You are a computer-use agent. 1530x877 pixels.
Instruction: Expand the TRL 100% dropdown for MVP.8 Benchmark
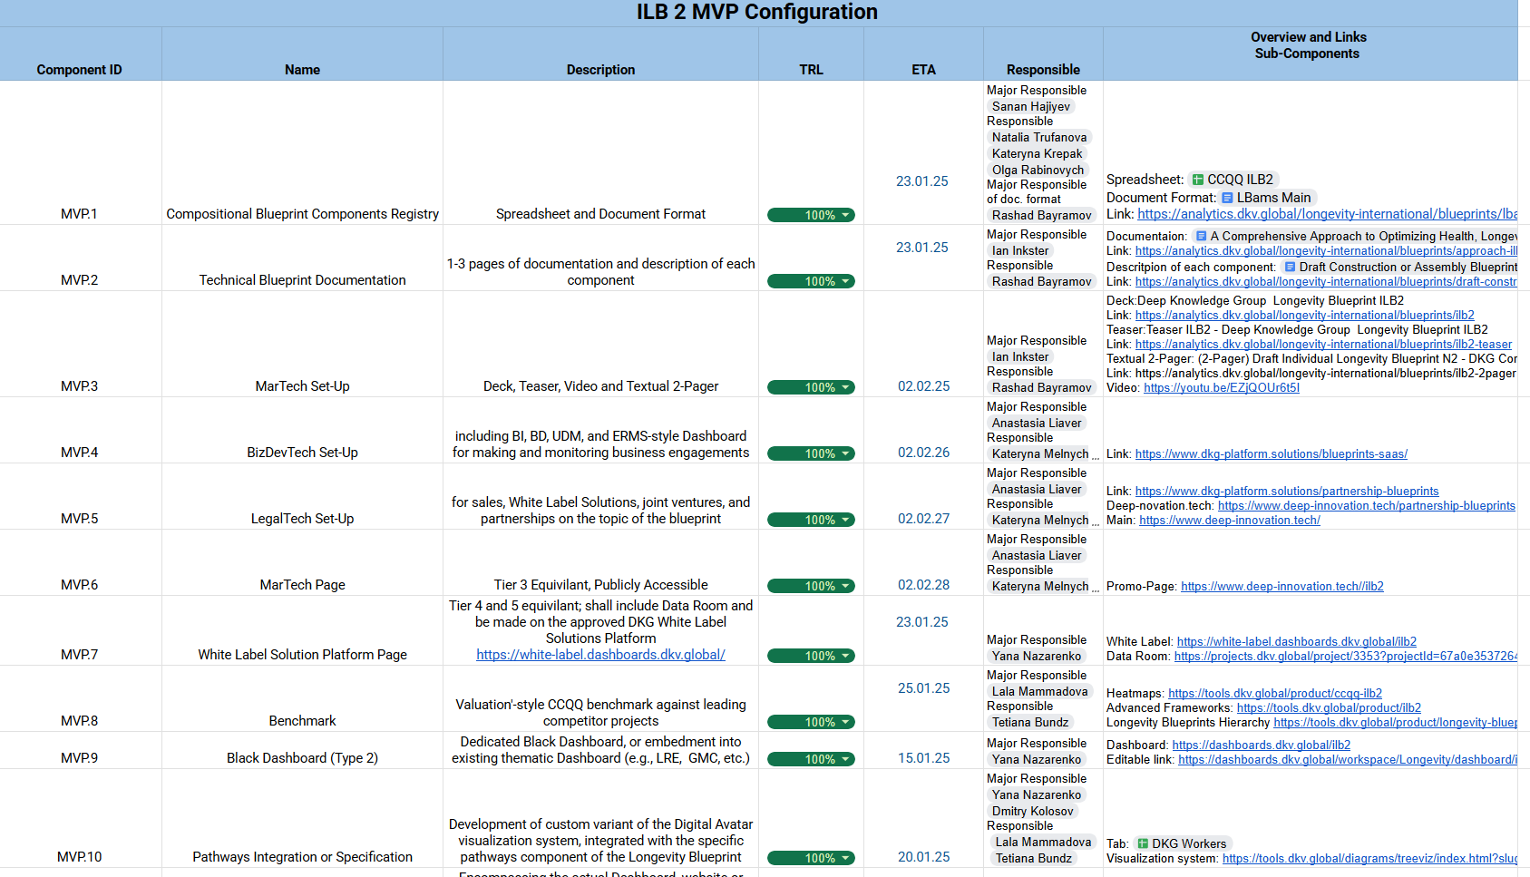click(845, 722)
